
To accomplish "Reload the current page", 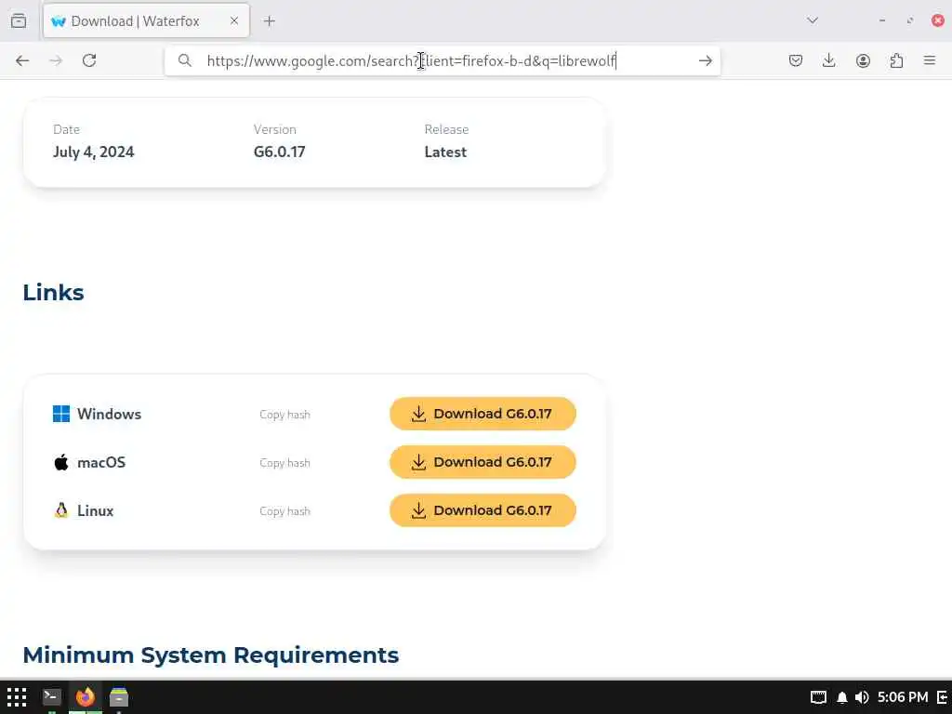I will point(89,60).
